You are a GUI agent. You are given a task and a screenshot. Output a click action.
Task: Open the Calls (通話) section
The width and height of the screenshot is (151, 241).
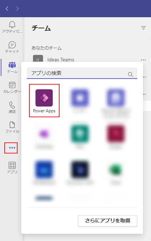click(12, 108)
